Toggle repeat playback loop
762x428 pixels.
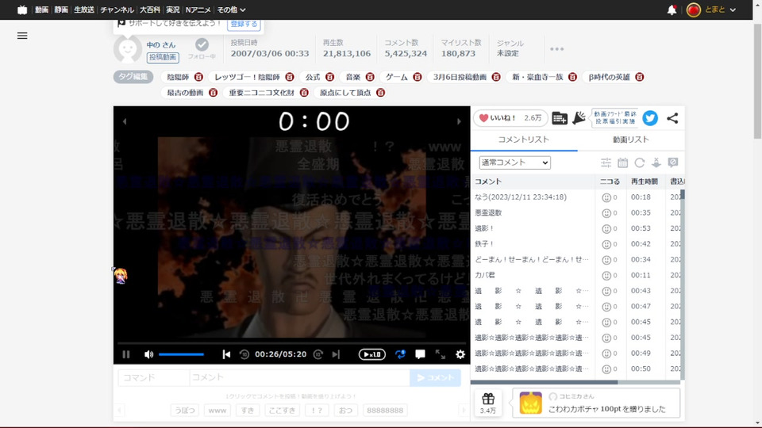click(400, 355)
